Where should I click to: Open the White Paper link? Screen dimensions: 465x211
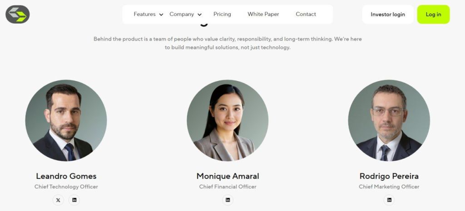(x=263, y=14)
